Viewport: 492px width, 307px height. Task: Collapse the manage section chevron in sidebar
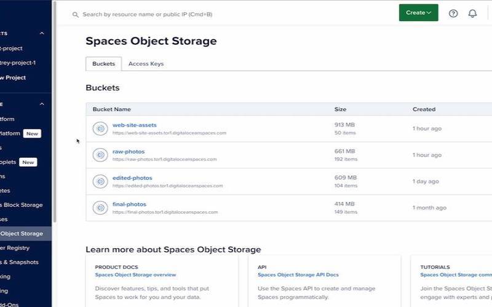click(x=42, y=104)
